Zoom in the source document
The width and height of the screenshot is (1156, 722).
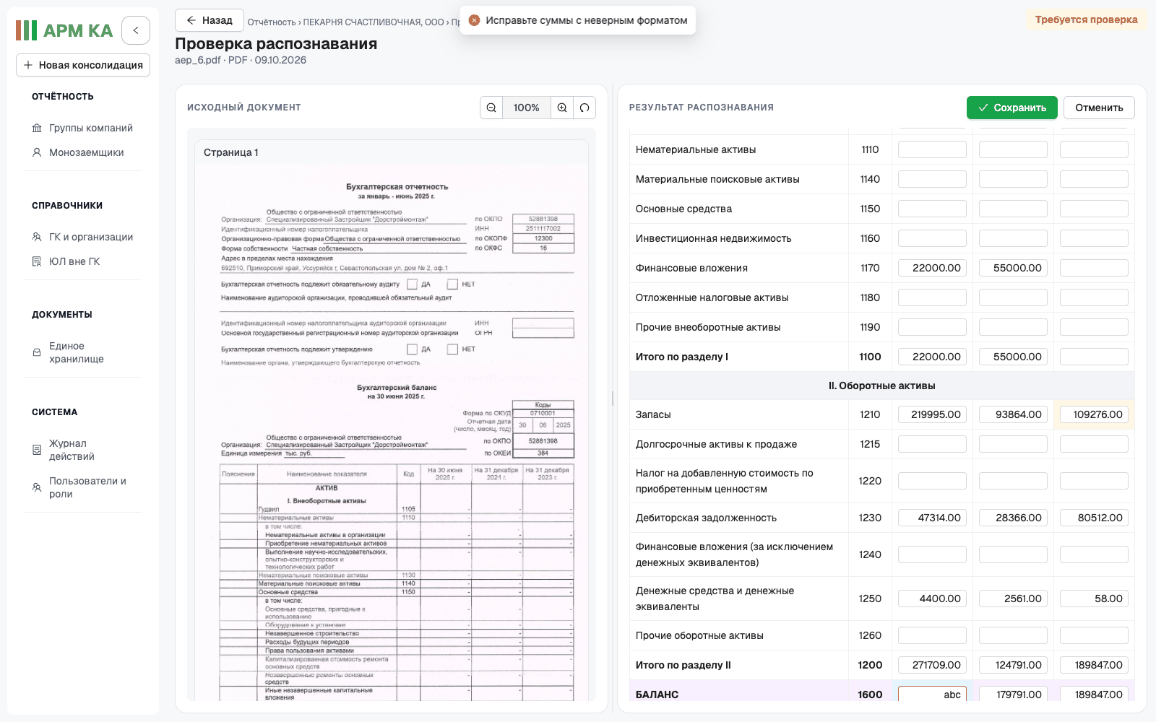tap(562, 108)
